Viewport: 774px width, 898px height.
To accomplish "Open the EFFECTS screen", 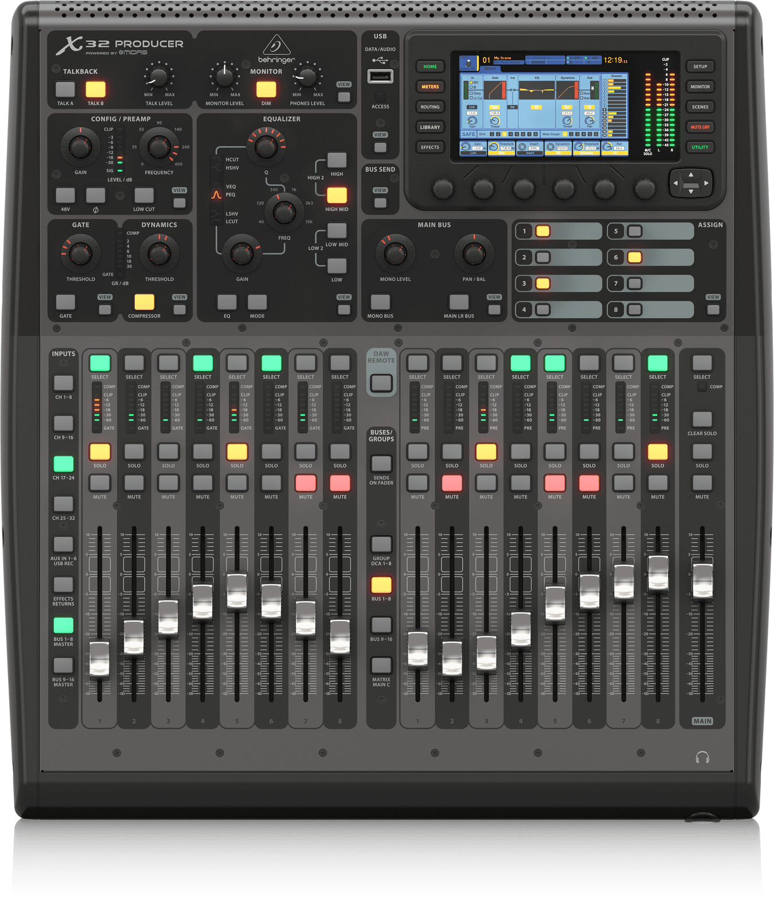I will tap(430, 147).
